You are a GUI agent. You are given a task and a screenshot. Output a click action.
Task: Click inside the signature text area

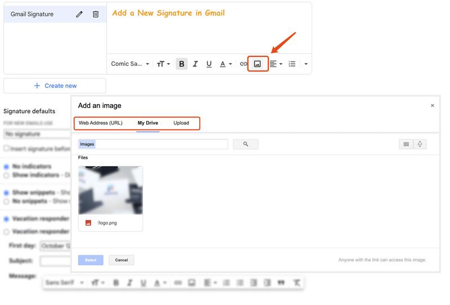209,28
